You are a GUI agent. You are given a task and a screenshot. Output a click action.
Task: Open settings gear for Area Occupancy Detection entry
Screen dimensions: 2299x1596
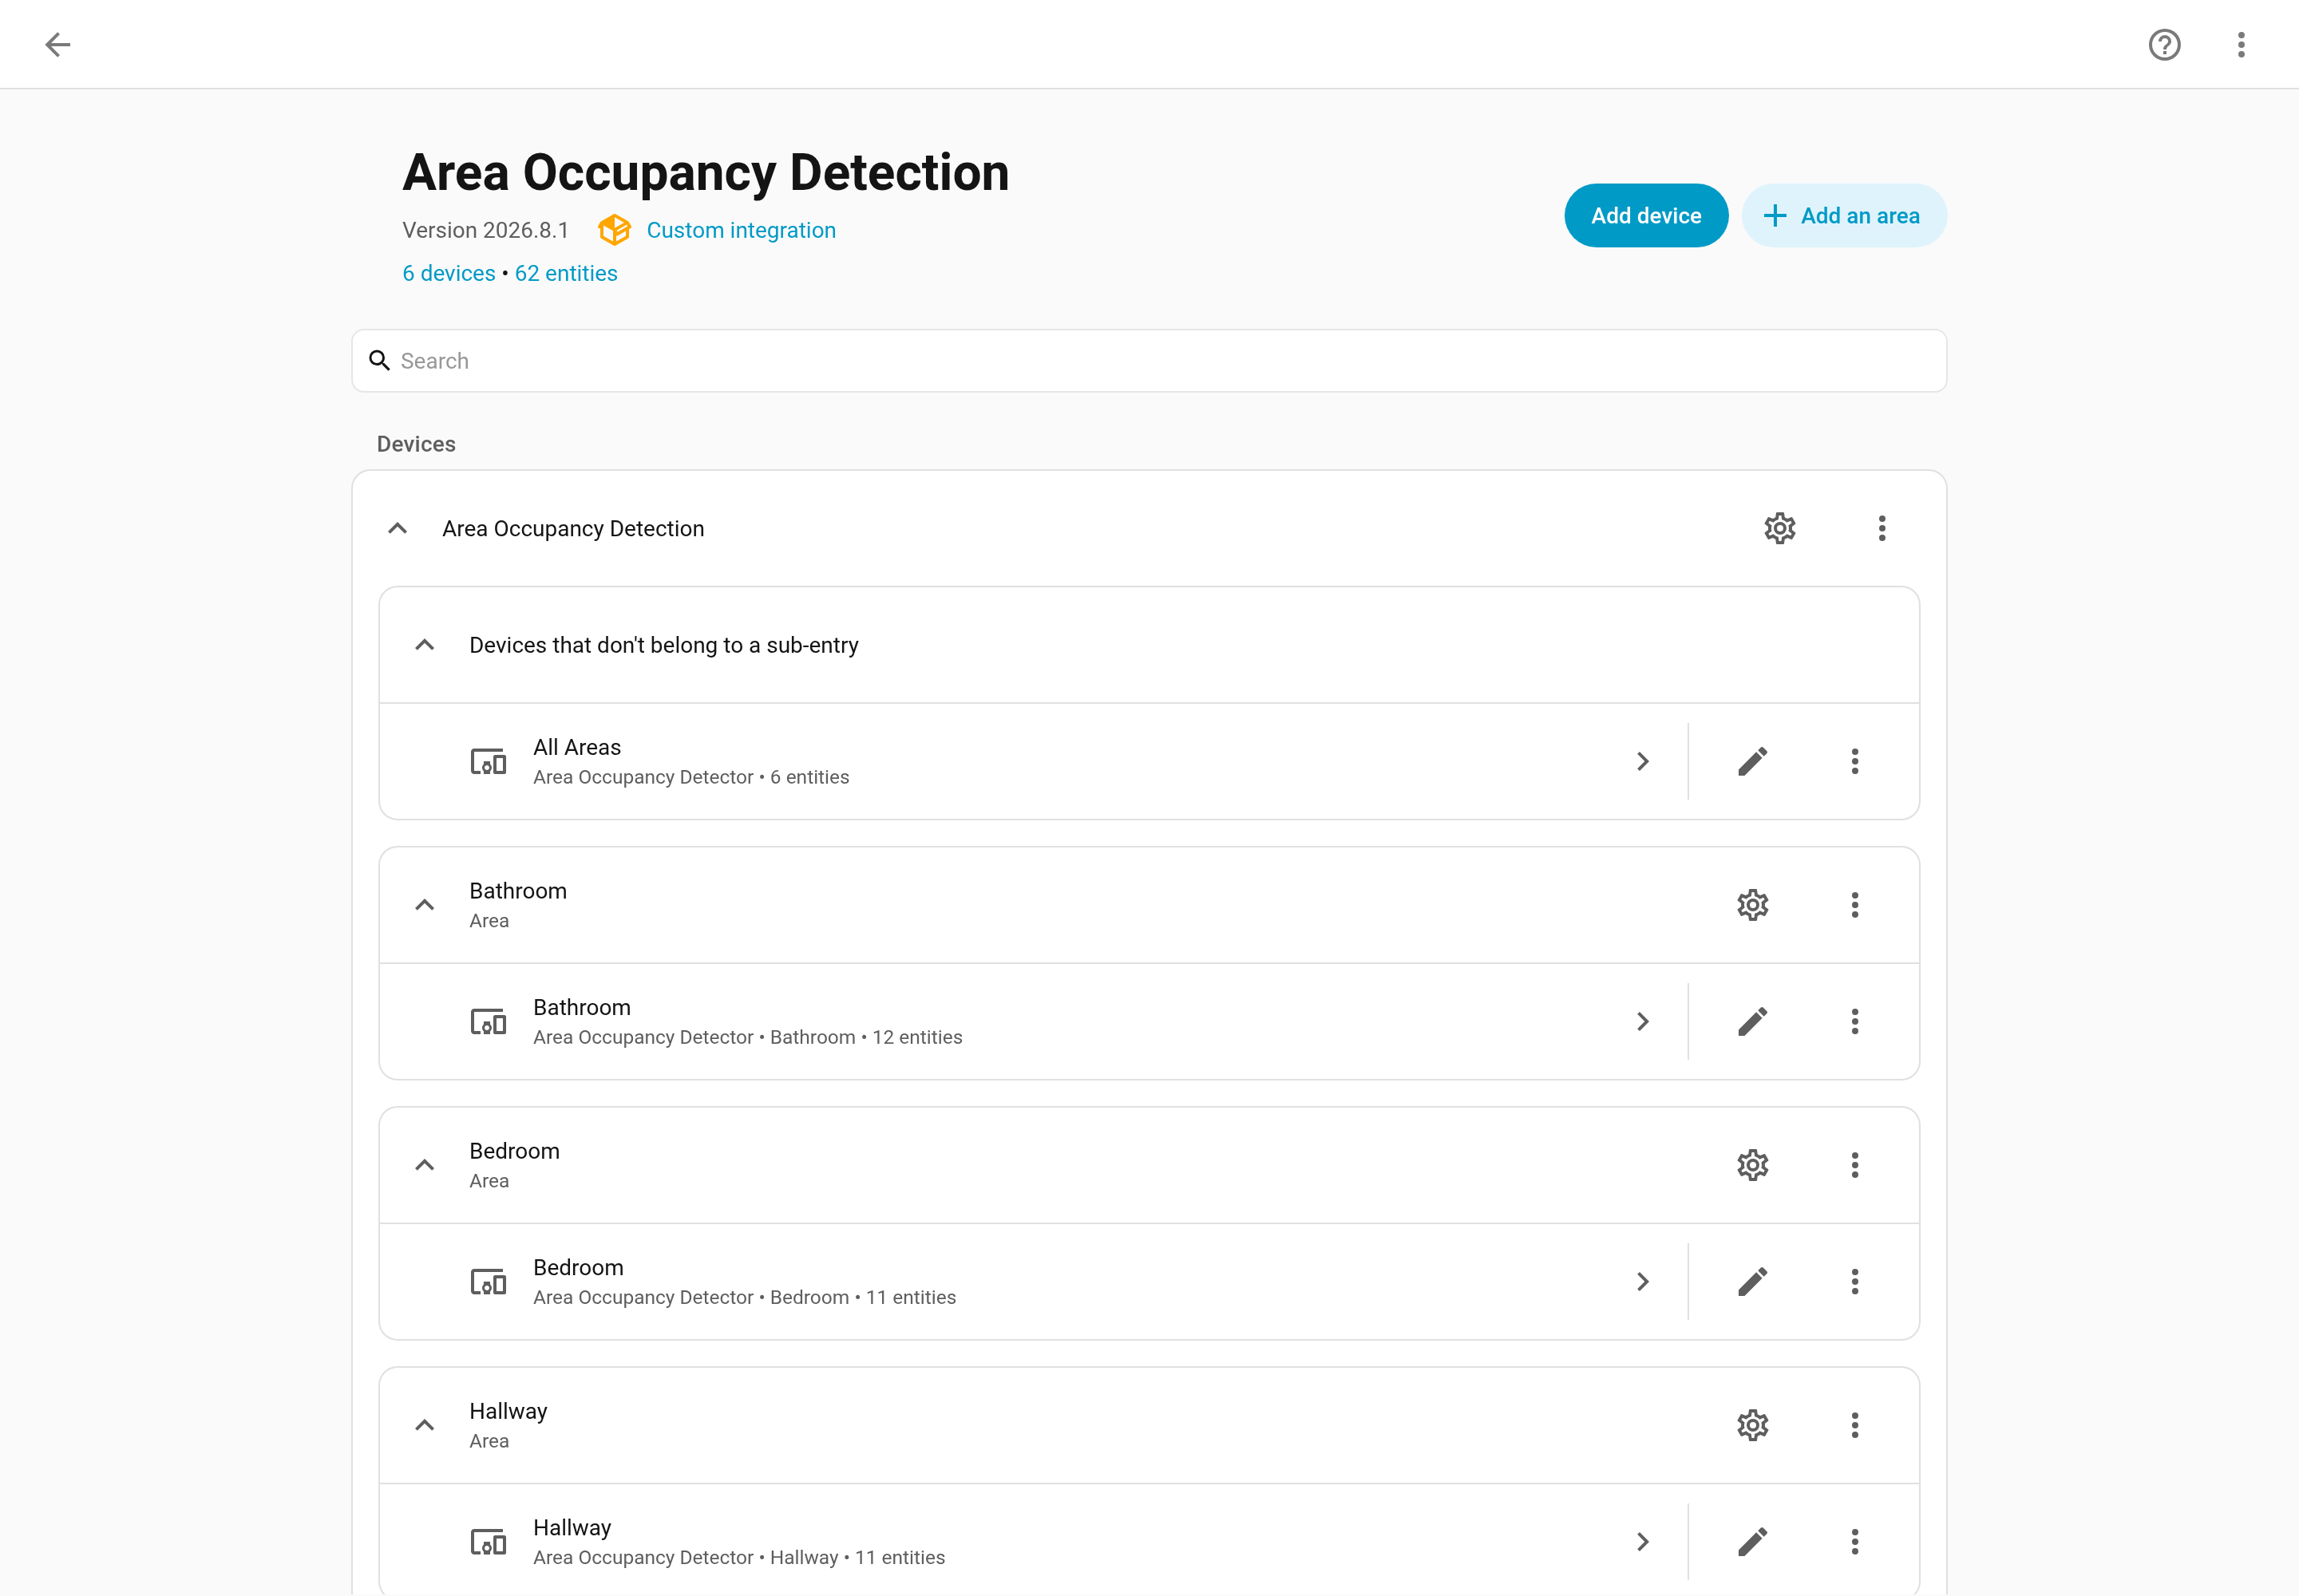(1780, 528)
